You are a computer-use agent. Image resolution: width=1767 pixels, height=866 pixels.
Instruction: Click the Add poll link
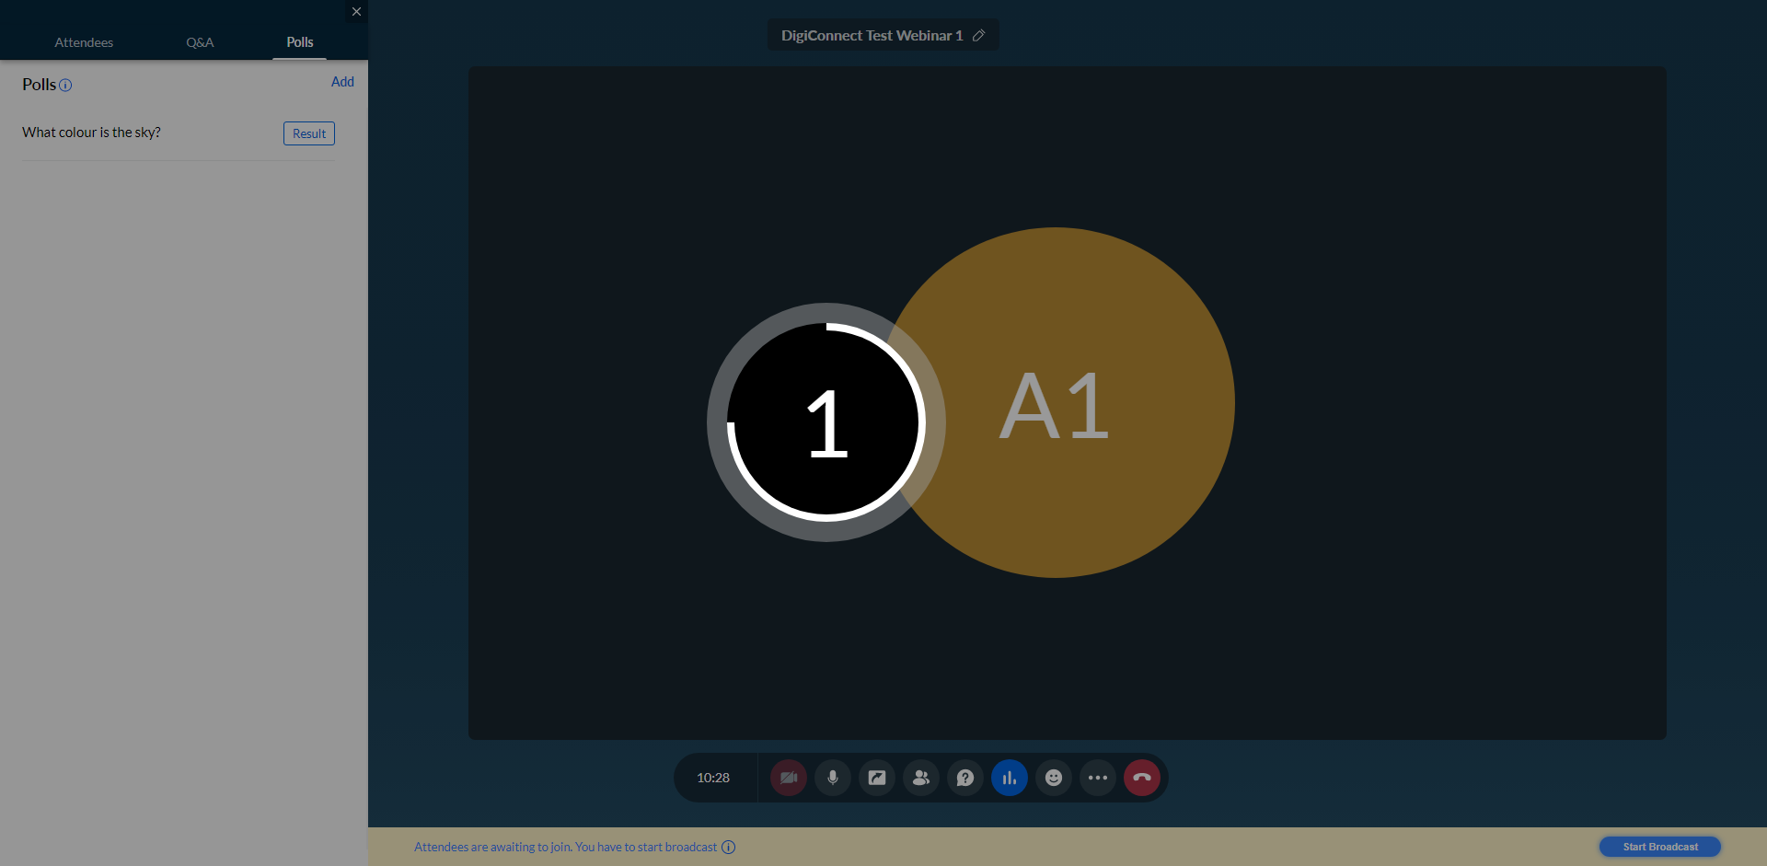tap(342, 82)
